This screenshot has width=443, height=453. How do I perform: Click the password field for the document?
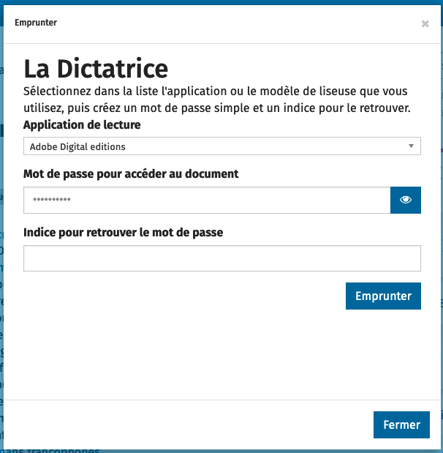point(207,200)
